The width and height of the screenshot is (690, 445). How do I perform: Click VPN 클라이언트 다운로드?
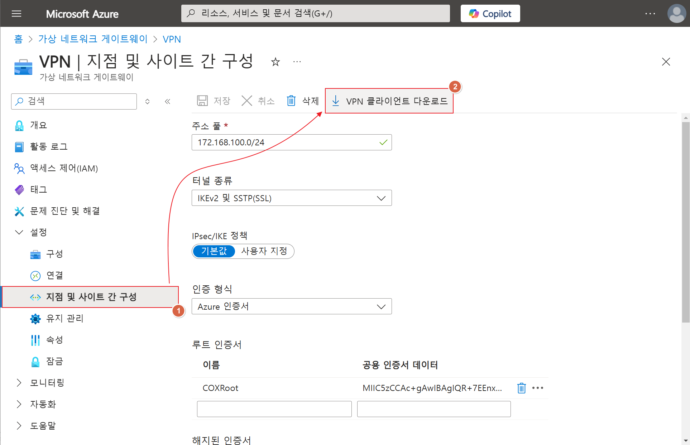point(389,101)
